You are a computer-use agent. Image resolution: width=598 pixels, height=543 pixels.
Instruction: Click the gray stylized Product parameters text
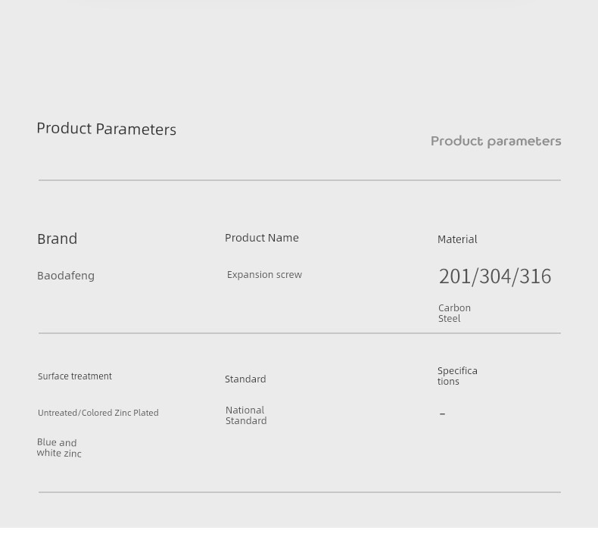click(x=496, y=142)
